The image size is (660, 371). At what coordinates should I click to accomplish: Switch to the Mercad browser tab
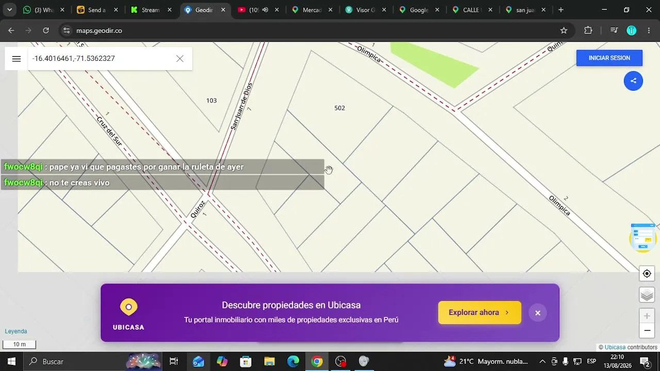(311, 10)
